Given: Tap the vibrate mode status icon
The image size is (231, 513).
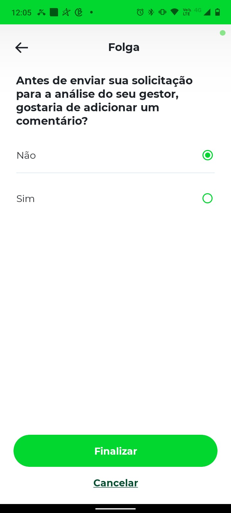Looking at the screenshot, I should coord(162,13).
